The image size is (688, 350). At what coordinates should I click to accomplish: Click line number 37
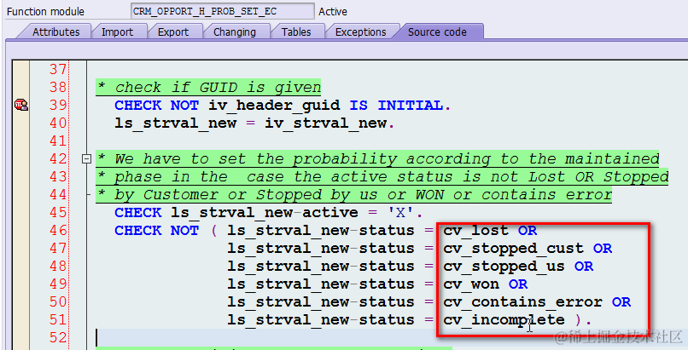tap(58, 69)
